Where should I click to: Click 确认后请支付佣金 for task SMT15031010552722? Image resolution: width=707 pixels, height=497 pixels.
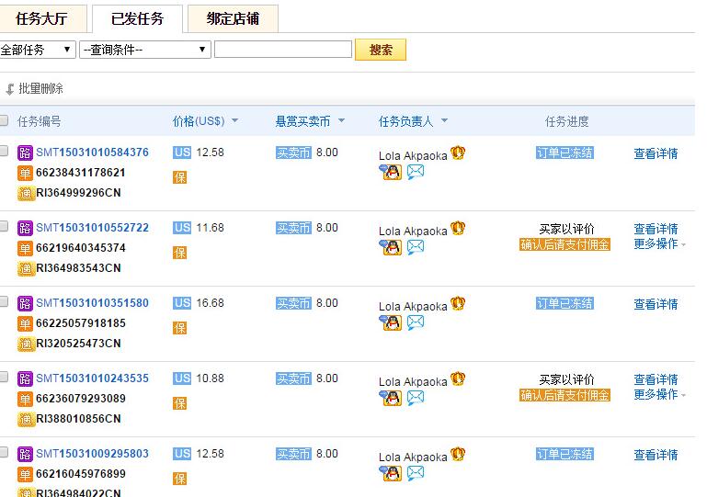(564, 244)
